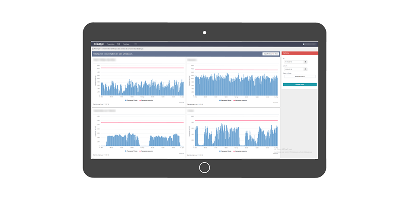Image resolution: width=400 pixels, height=200 pixels.
Task: Expand the Historique dropdown menu
Action: point(127,44)
